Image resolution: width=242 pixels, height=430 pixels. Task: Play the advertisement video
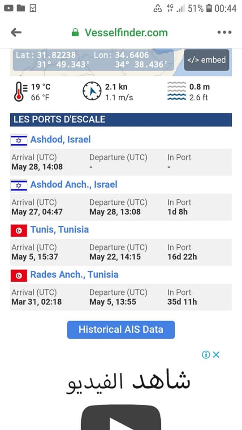[121, 417]
